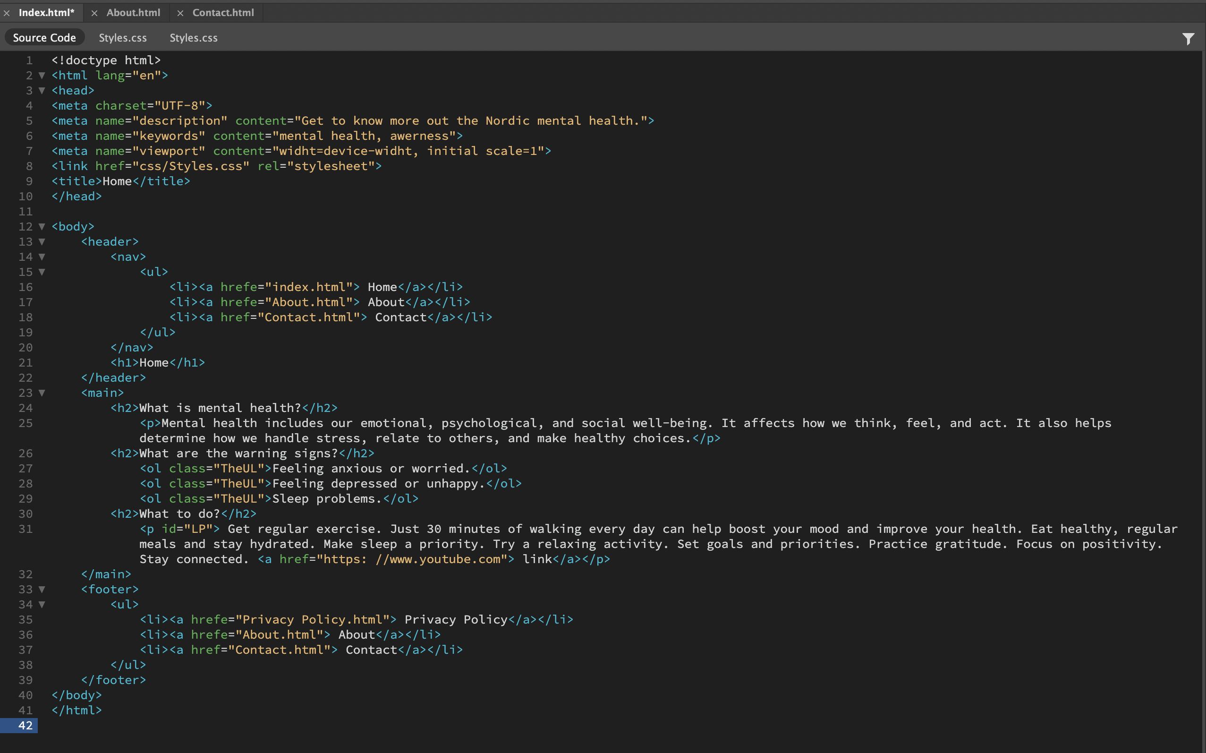
Task: Collapse the html tag on line 2
Action: pyautogui.click(x=42, y=76)
